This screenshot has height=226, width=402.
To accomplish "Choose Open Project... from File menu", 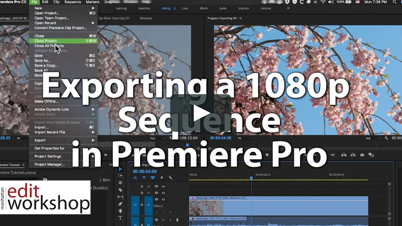I will (63, 13).
